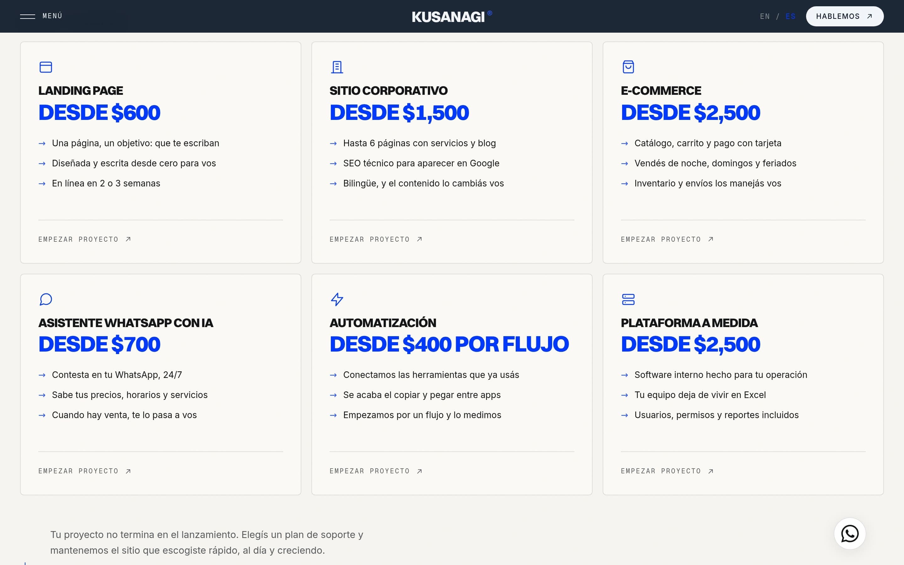Start project from Sitio Corporativo card
The width and height of the screenshot is (904, 565).
376,239
